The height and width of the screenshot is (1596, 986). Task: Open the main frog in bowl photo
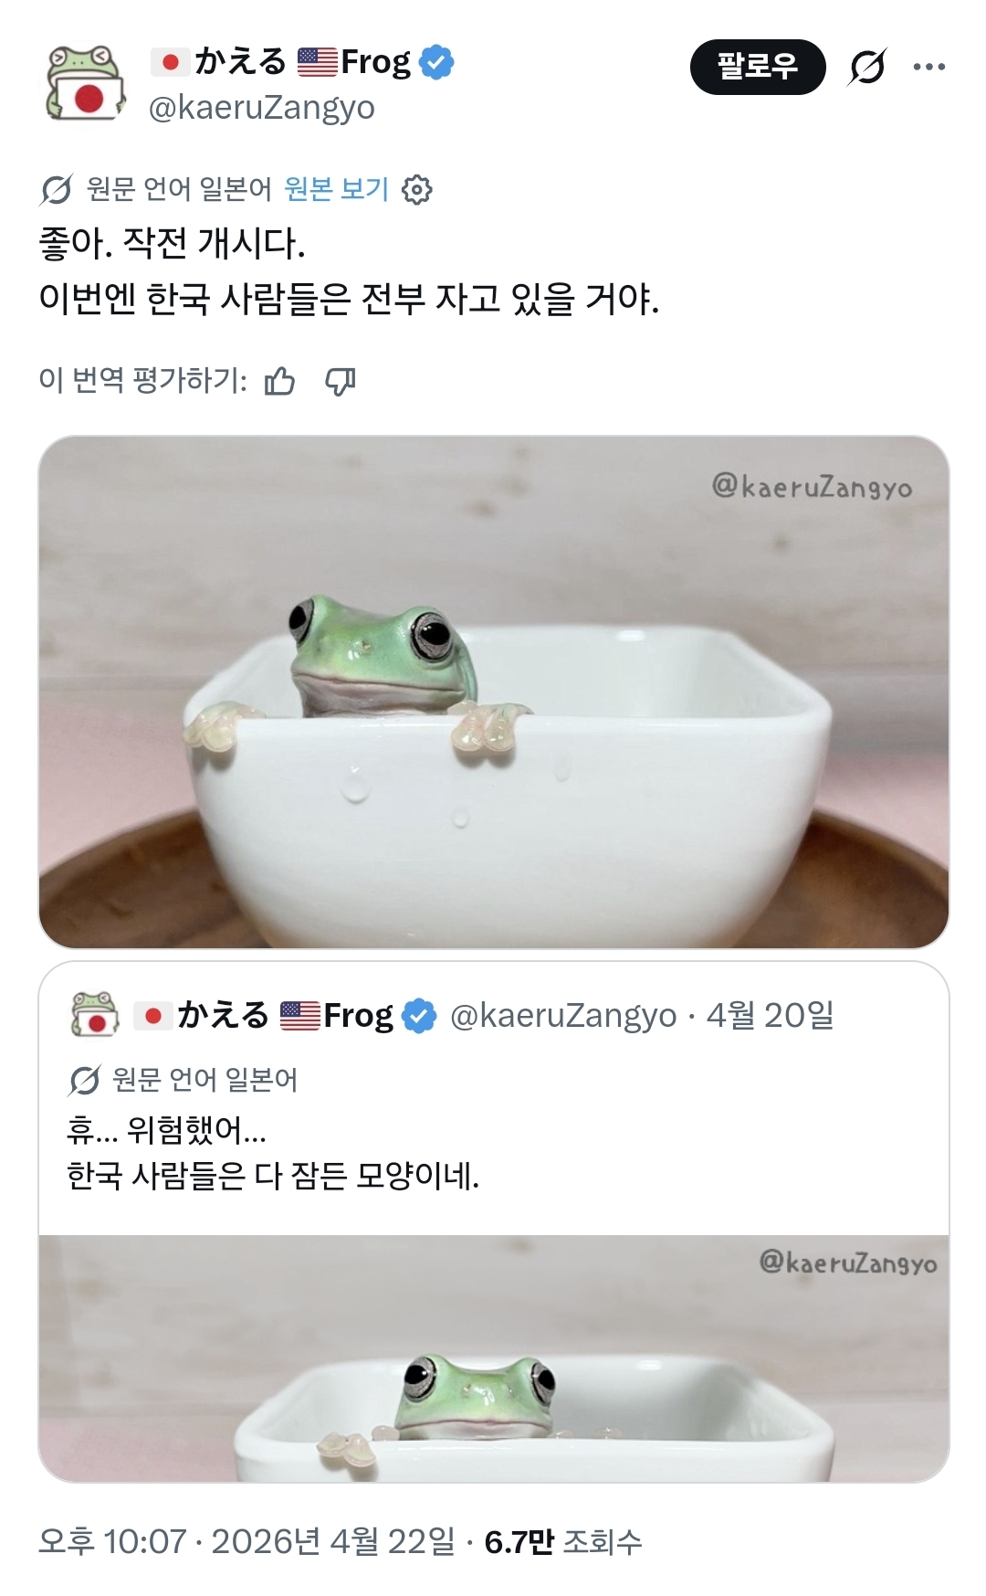click(x=493, y=692)
